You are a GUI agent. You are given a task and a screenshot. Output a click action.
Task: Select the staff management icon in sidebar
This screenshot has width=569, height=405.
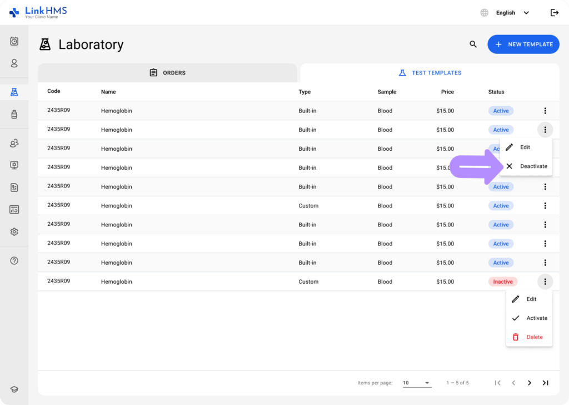(x=13, y=143)
